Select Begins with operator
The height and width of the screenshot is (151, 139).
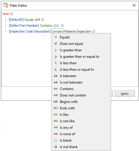pos(81,102)
